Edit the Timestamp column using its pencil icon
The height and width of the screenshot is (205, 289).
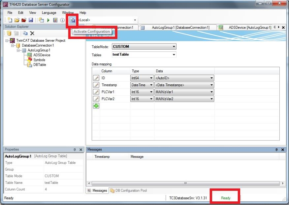click(96, 85)
